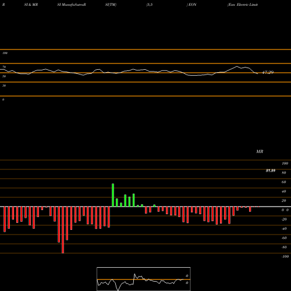Click the 'MR' panel label

[260, 151]
